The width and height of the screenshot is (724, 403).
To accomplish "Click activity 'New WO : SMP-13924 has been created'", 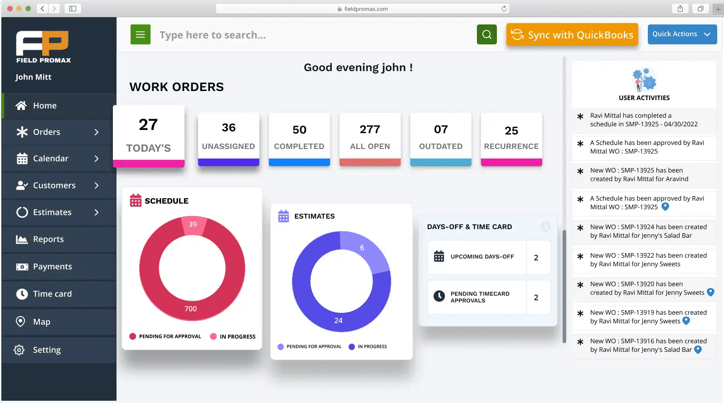I will tap(644, 231).
